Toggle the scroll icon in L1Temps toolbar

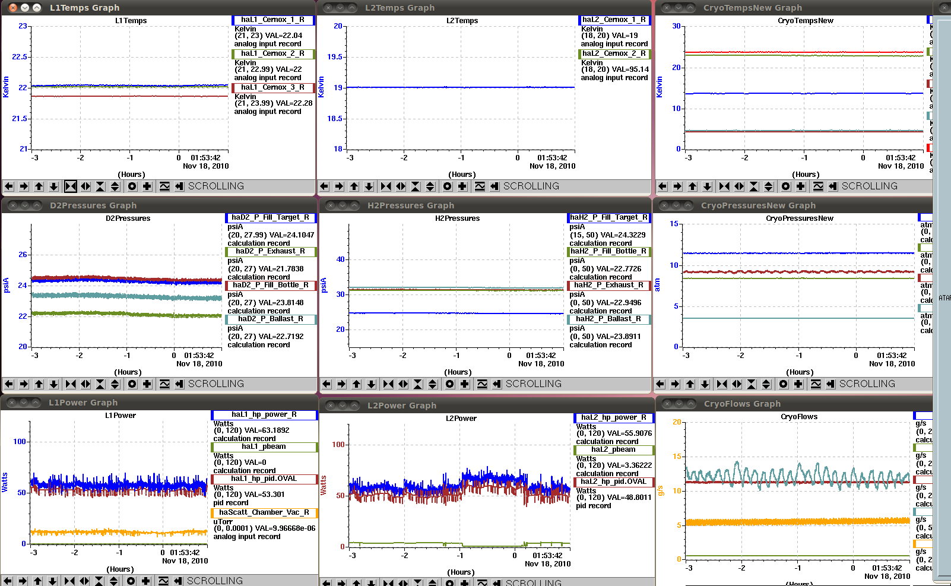(x=179, y=186)
